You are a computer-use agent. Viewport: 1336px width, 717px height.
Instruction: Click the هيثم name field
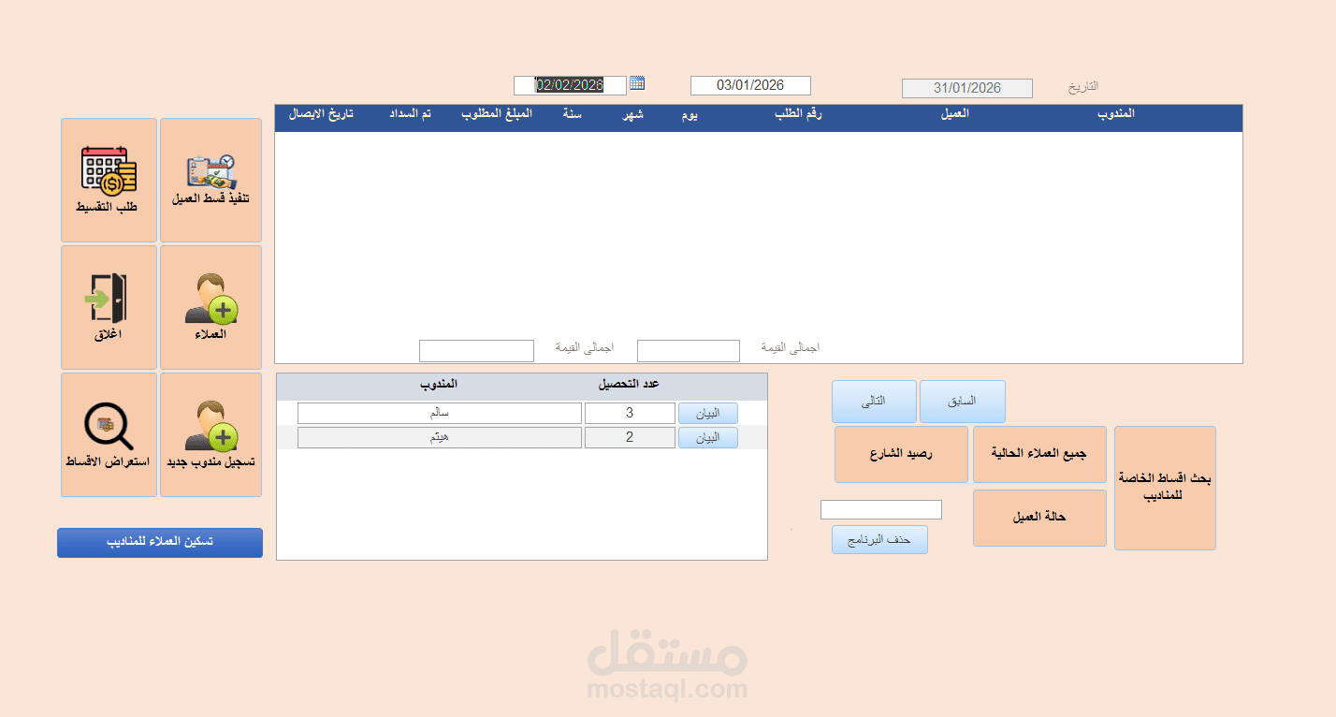click(x=440, y=437)
